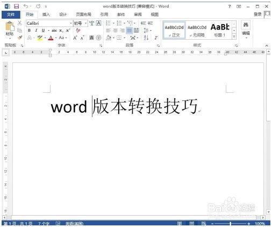Click the enclosed character icon

coord(98,38)
